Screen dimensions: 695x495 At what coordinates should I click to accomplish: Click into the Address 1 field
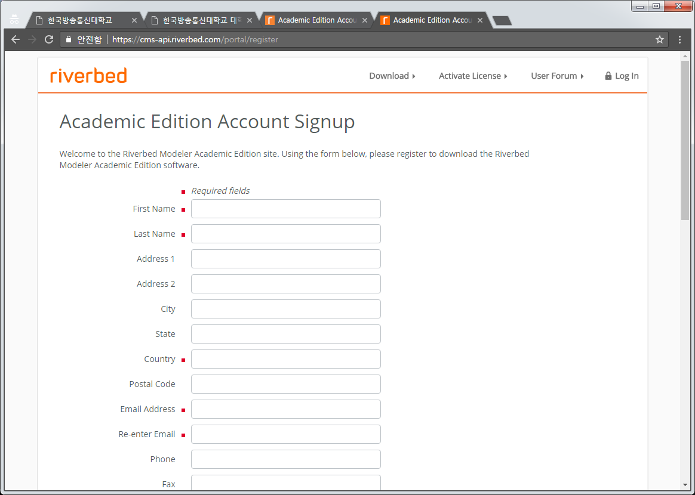[286, 259]
